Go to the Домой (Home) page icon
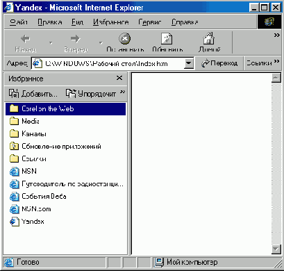The width and height of the screenshot is (284, 271). tap(209, 38)
